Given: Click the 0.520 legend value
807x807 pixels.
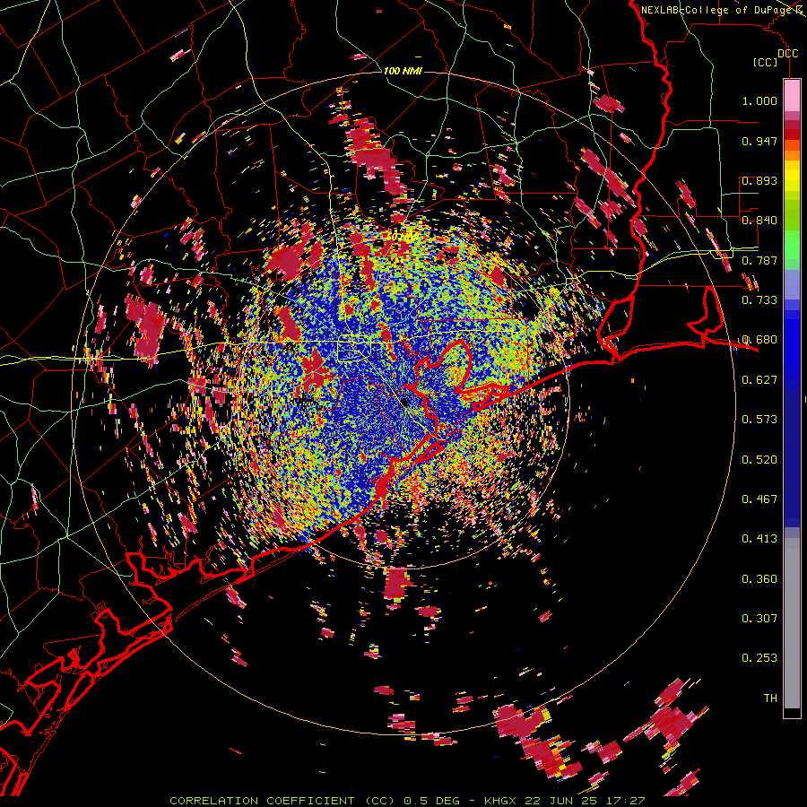Looking at the screenshot, I should click(x=759, y=459).
